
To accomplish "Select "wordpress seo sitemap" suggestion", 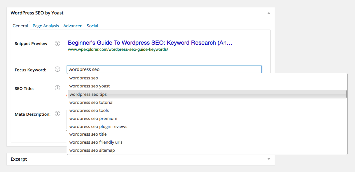I will 207,150.
